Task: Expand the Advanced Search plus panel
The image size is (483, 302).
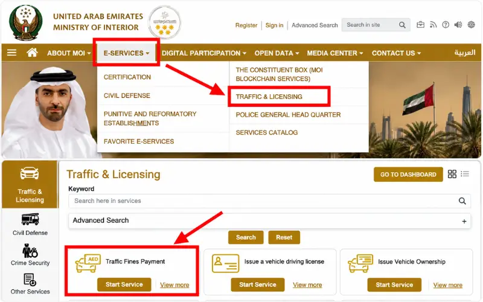Action: pos(464,221)
